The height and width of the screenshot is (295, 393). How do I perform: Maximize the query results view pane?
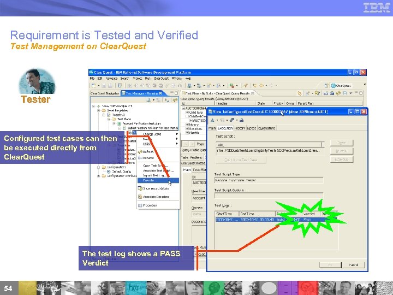click(361, 93)
